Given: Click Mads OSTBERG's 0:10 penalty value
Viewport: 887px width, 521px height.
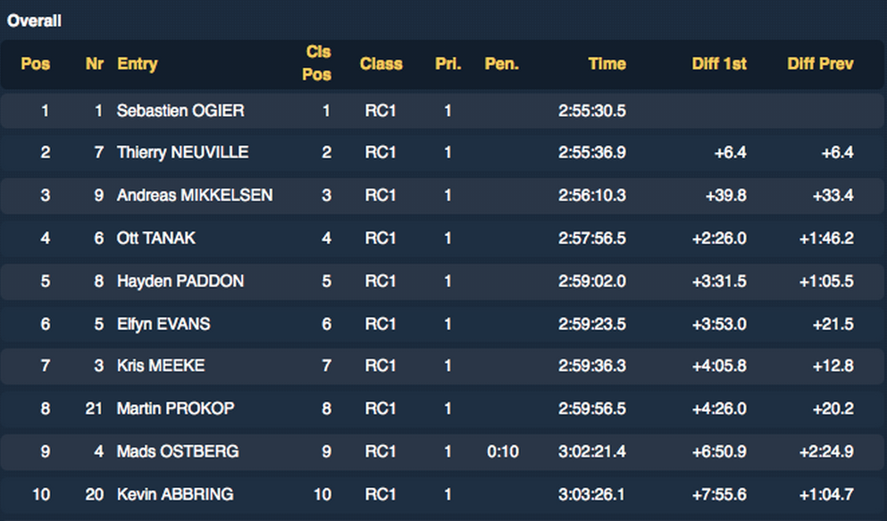Looking at the screenshot, I should [x=503, y=451].
